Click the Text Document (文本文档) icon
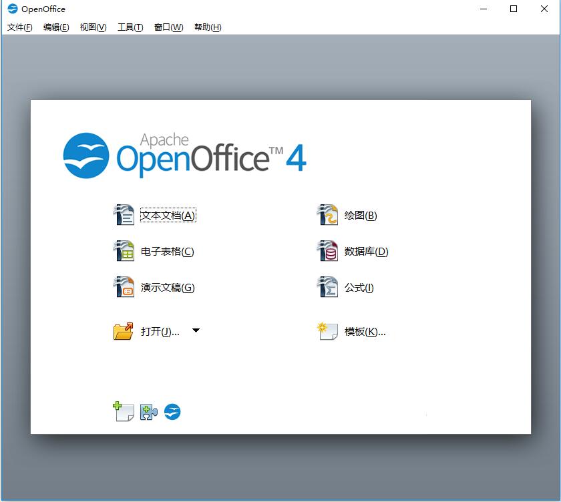Image resolution: width=561 pixels, height=502 pixels. (x=124, y=214)
